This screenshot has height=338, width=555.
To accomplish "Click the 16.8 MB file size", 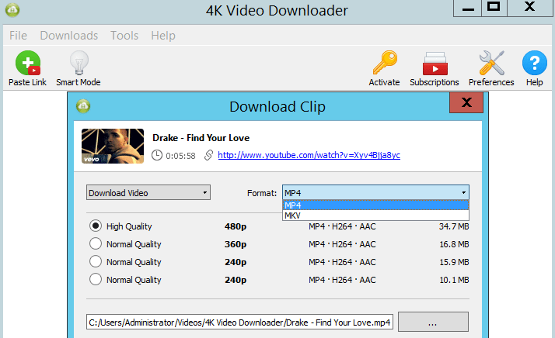I will pos(454,244).
